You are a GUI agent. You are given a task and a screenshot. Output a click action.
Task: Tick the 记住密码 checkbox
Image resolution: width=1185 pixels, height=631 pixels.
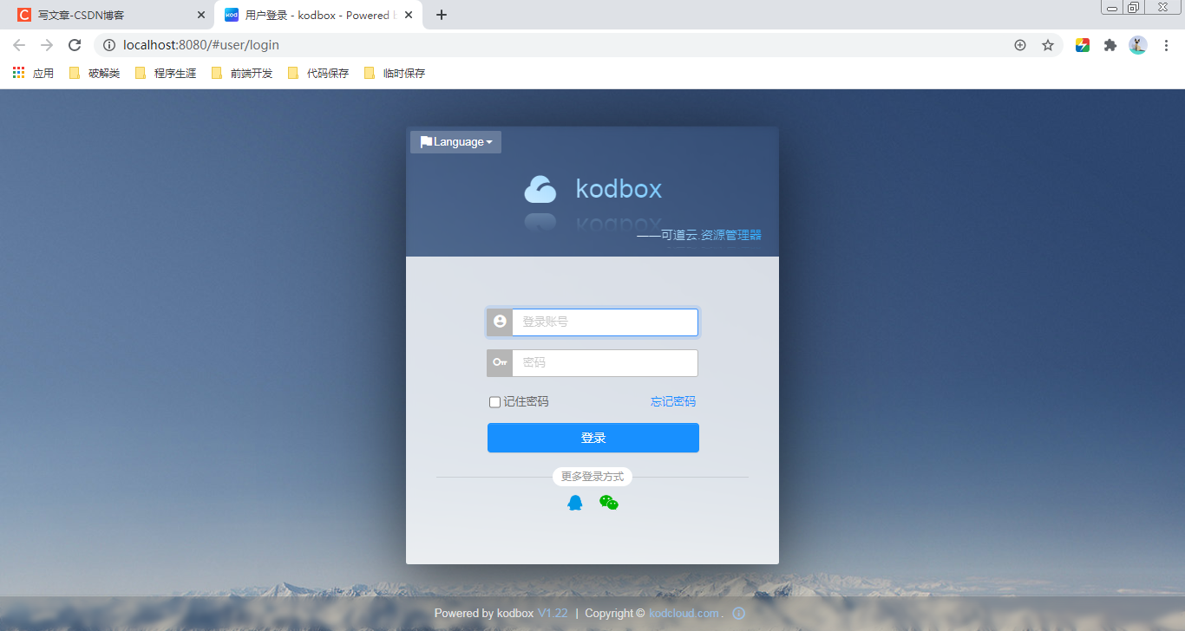[x=494, y=401]
